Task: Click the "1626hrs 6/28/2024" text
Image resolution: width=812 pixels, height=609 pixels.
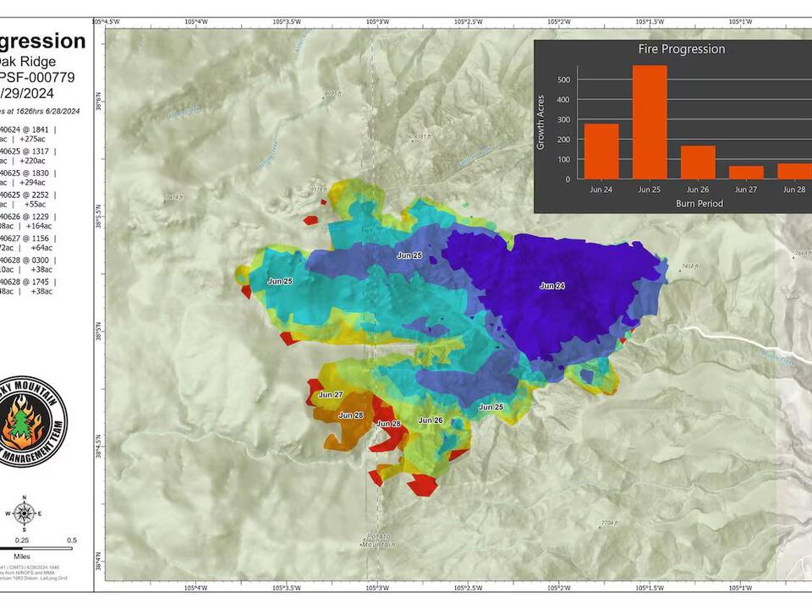Action: [47, 111]
